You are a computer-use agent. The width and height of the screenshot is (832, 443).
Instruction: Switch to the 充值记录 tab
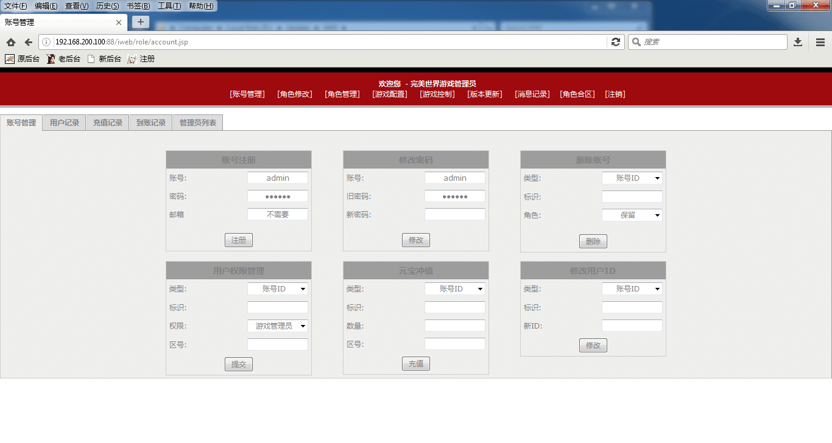pos(108,123)
